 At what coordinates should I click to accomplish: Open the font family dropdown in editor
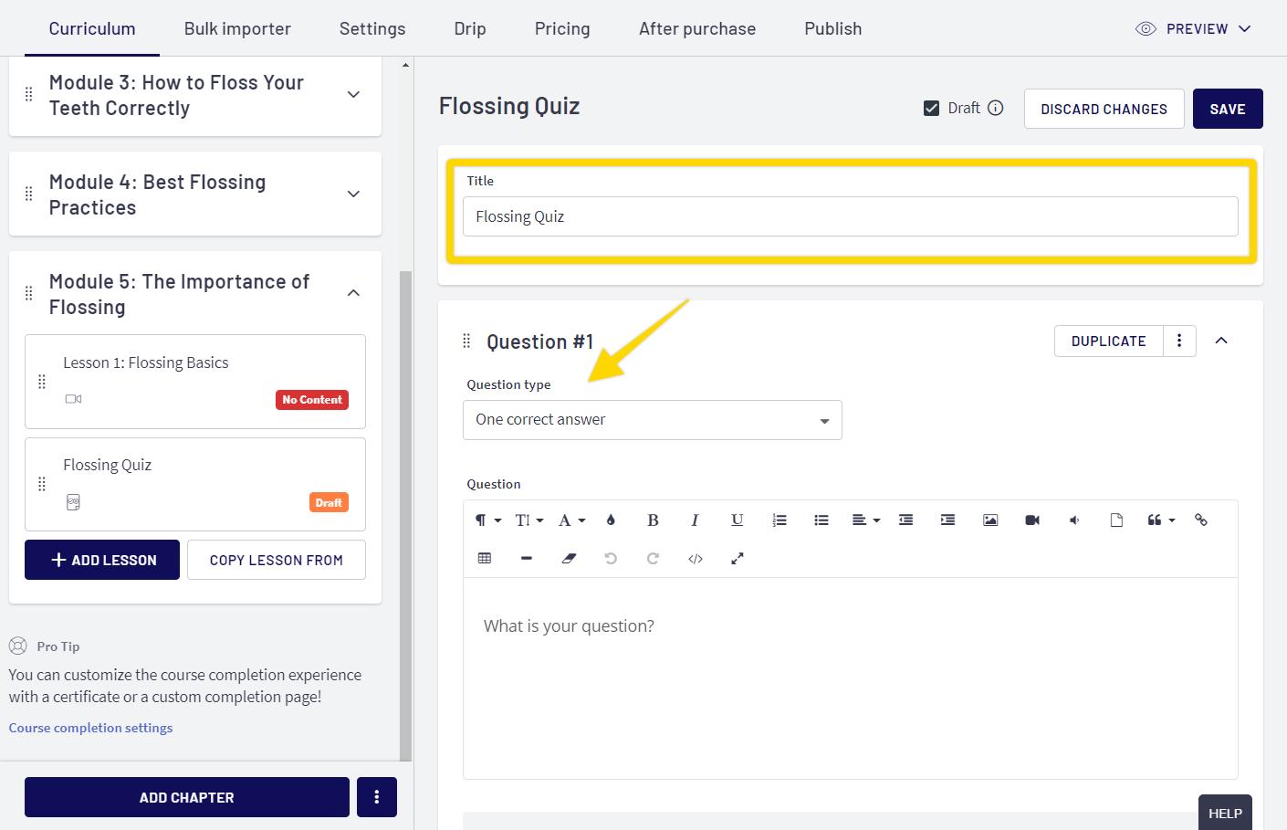tap(571, 520)
